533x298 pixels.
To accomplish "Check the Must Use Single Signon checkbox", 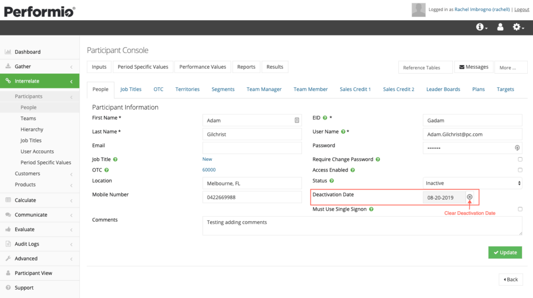I will [x=520, y=209].
